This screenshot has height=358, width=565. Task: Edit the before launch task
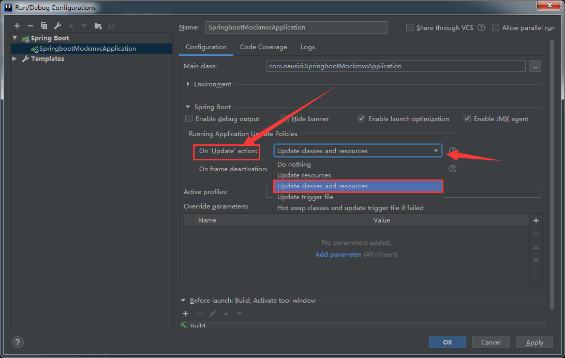click(213, 314)
